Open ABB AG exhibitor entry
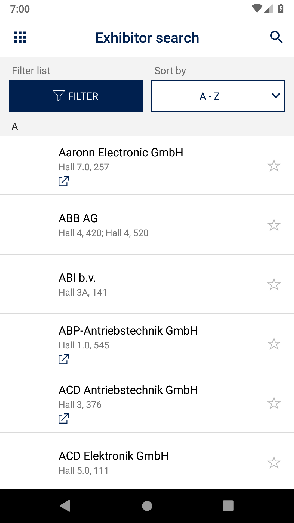The image size is (294, 523). point(136,225)
